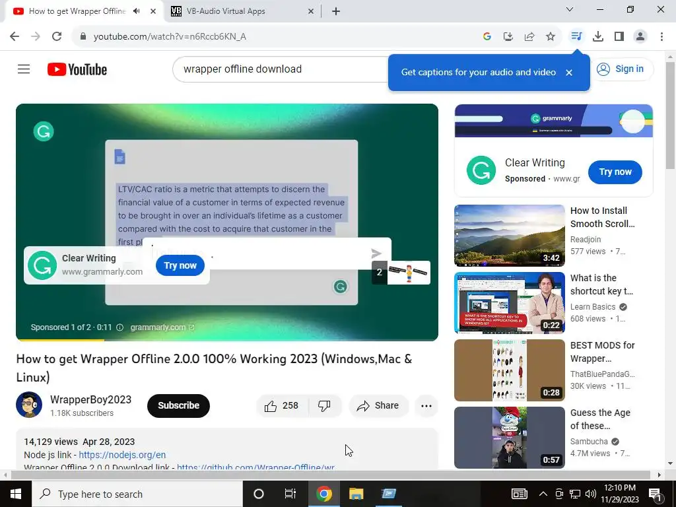Open the notification center icon
The width and height of the screenshot is (676, 507).
656,494
